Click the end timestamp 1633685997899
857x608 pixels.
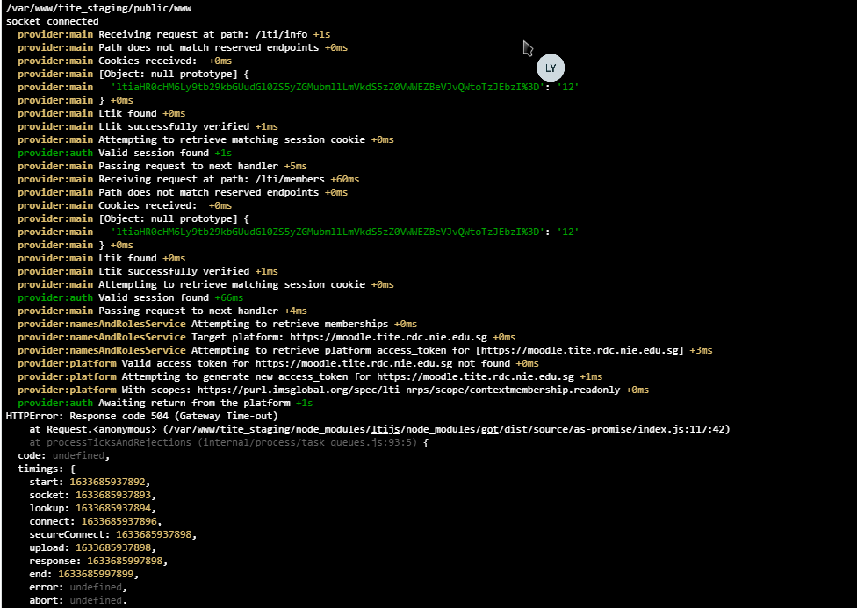pyautogui.click(x=97, y=574)
